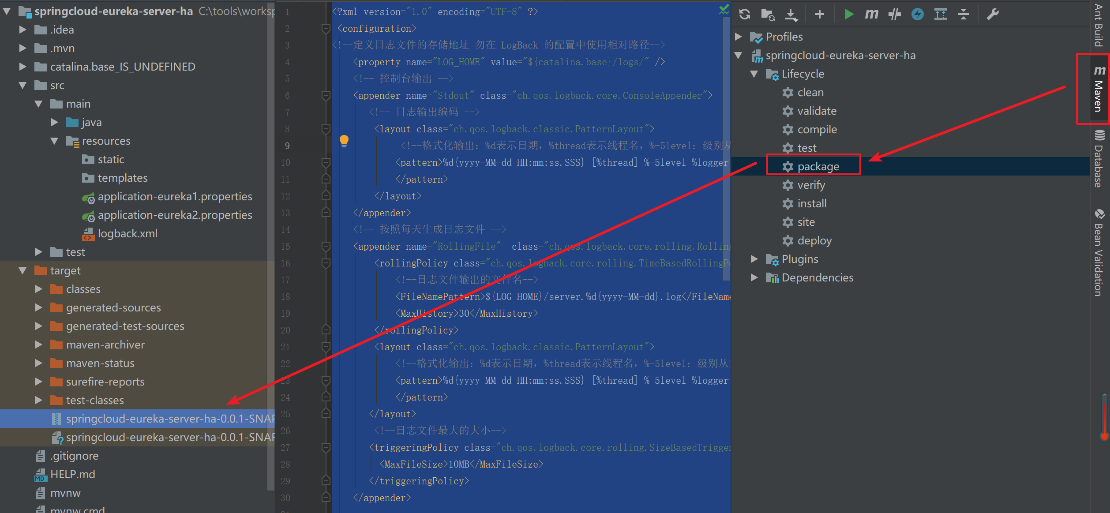Viewport: 1110px width, 513px height.
Task: Fold the triggeringPolicy block at line 27
Action: coord(326,448)
